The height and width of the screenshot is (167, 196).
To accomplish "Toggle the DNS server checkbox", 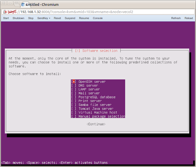I will [74, 86].
